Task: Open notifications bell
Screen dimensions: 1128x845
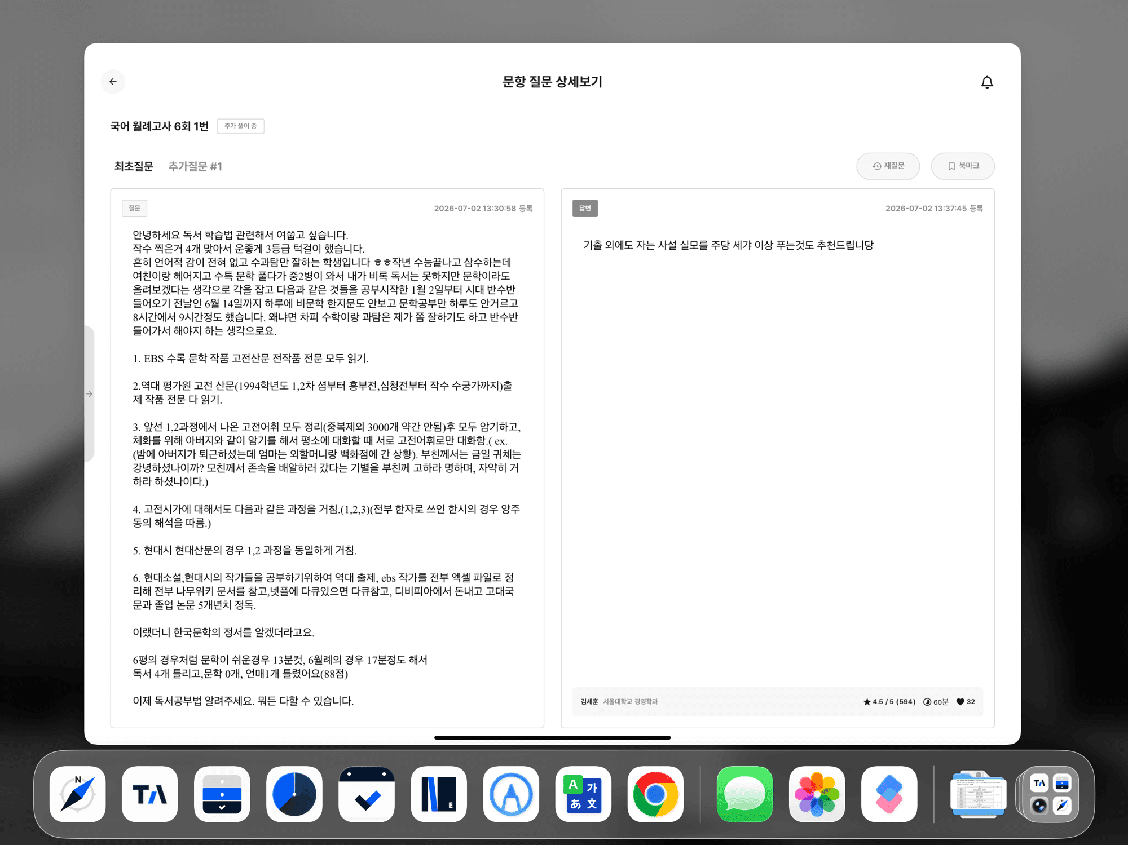Action: [x=986, y=82]
